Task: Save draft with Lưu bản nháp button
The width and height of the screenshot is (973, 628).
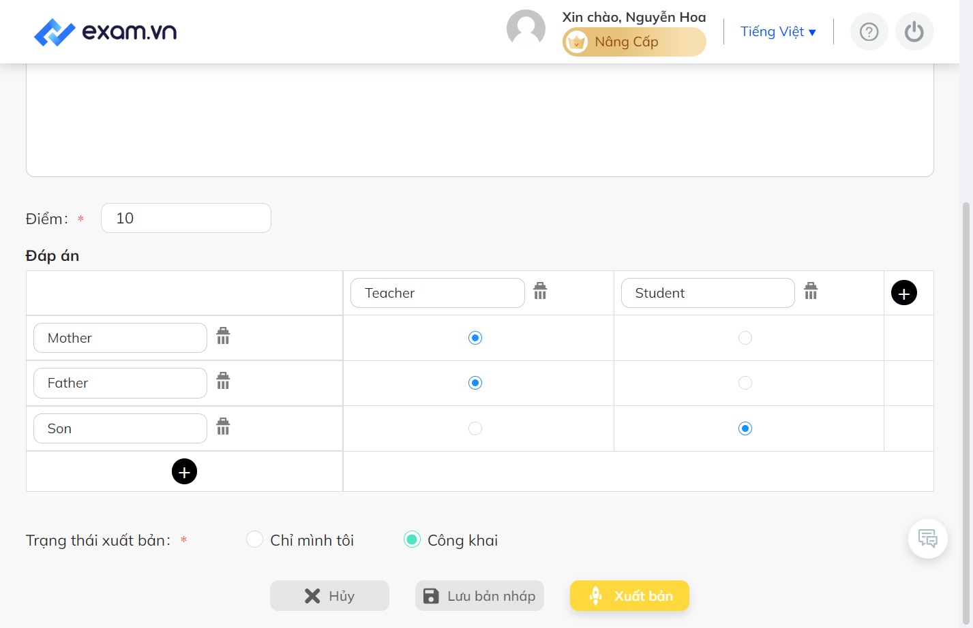Action: click(x=479, y=596)
